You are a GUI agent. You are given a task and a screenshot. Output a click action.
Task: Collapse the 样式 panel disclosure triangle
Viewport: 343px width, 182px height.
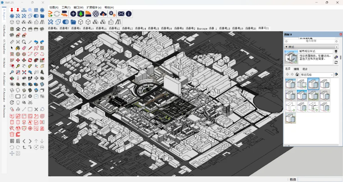[286, 47]
